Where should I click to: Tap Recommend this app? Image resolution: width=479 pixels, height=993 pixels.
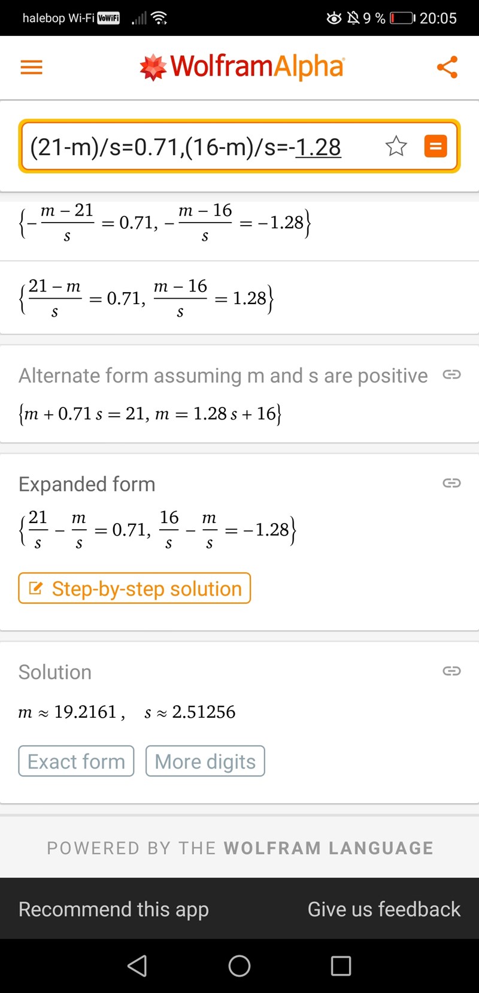coord(114,909)
